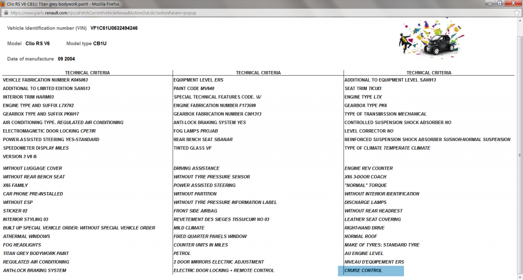This screenshot has width=523, height=280.
Task: Click TYPE OF CLIMATE TEMPERATE CLIMATE
Action: pos(388,148)
